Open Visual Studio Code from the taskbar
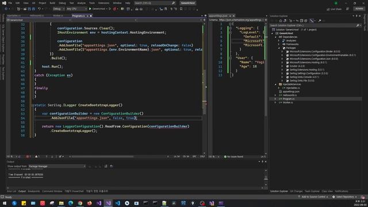Image resolution: width=368 pixels, height=207 pixels. [117, 203]
